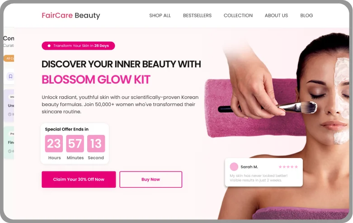Select the orange All tag on the left edge
353x223 pixels.
click(9, 58)
